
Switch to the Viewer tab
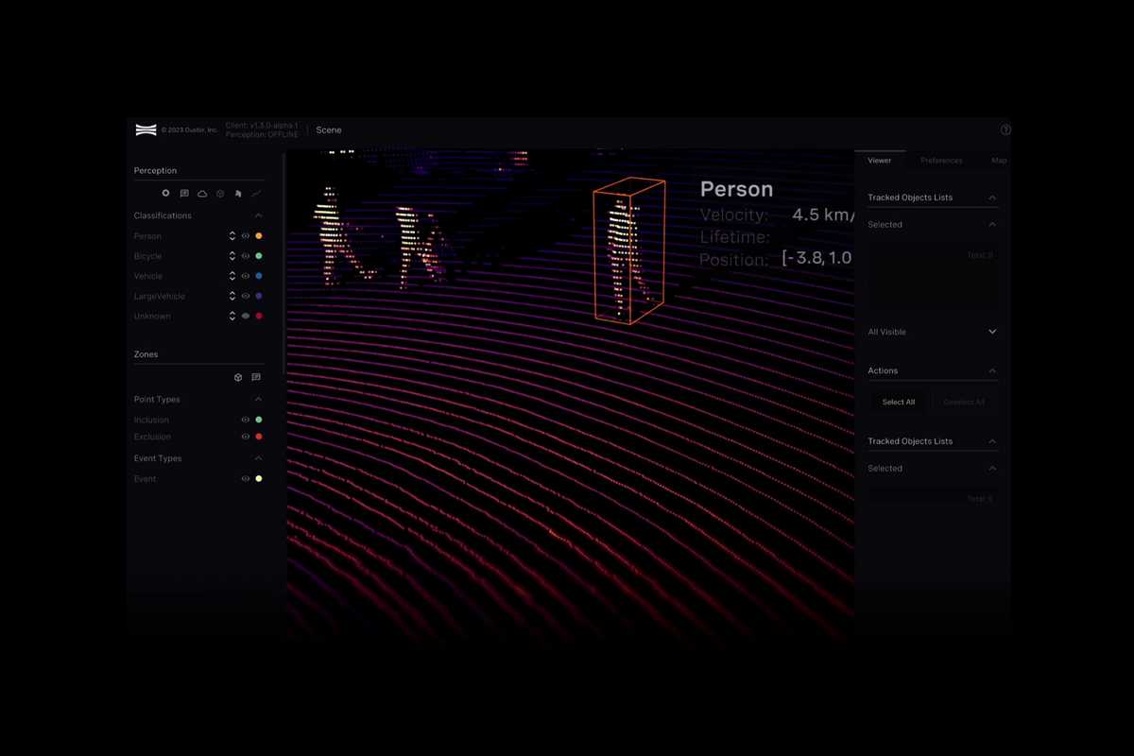coord(880,161)
